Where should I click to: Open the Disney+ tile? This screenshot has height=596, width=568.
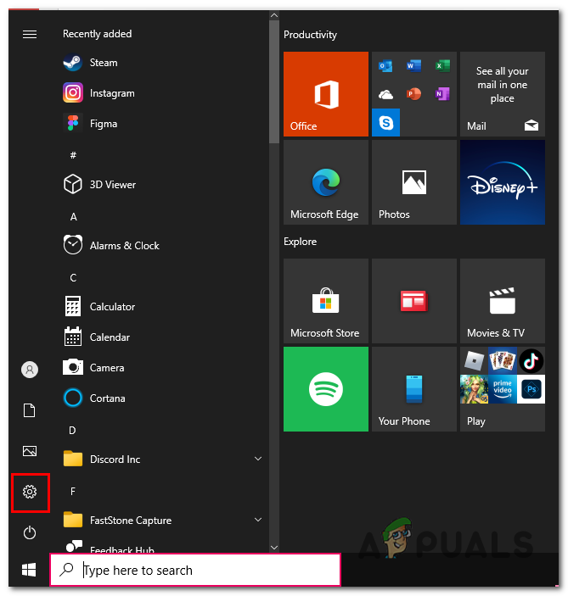pyautogui.click(x=502, y=182)
